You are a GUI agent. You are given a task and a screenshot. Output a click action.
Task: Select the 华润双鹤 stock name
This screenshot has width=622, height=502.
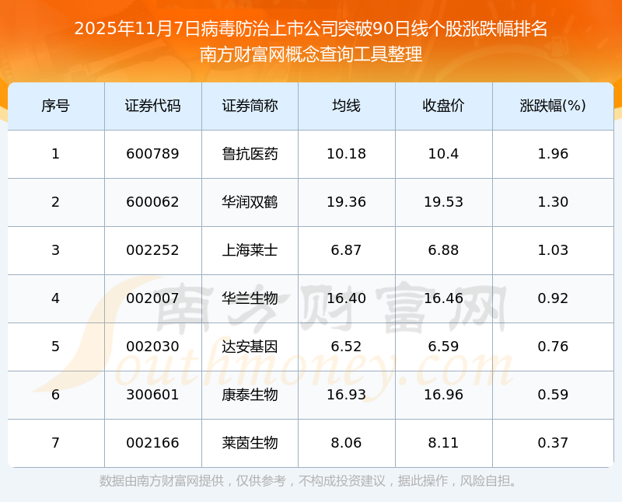(250, 202)
